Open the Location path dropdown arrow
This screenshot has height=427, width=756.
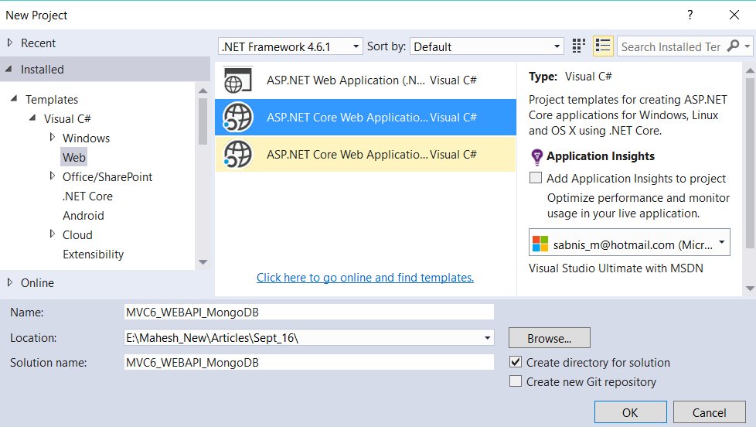(488, 338)
